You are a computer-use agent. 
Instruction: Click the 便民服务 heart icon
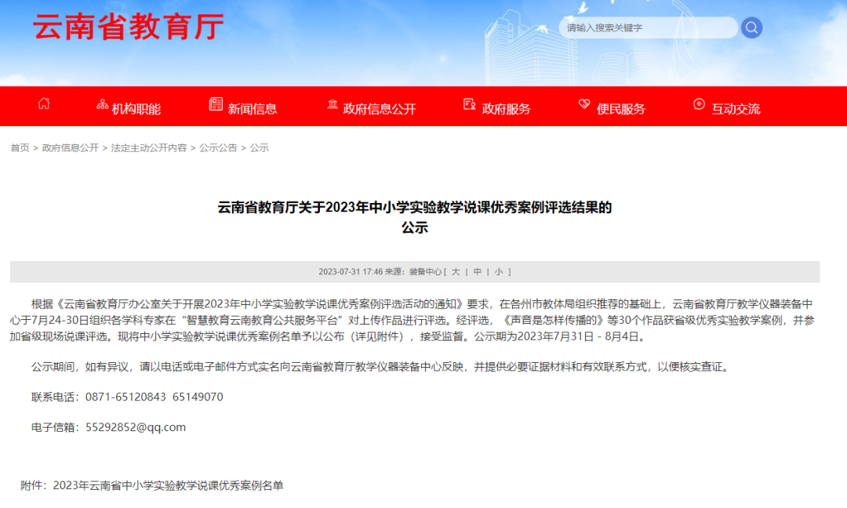click(x=584, y=104)
